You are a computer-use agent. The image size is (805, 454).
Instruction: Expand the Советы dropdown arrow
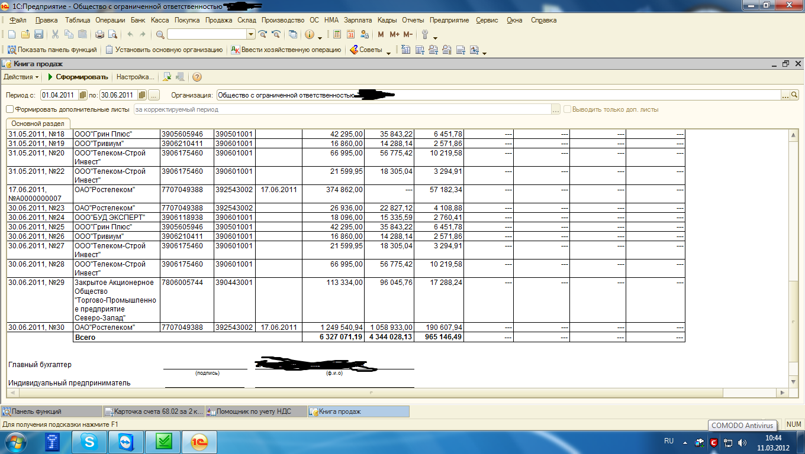coord(388,52)
